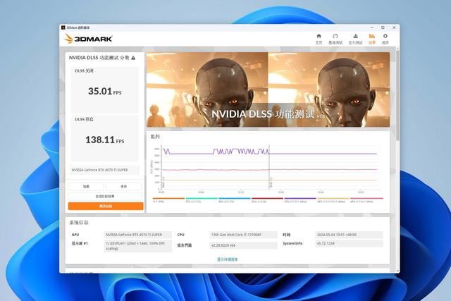
Task: Open the 基准测试 benchmarks icon
Action: [336, 38]
